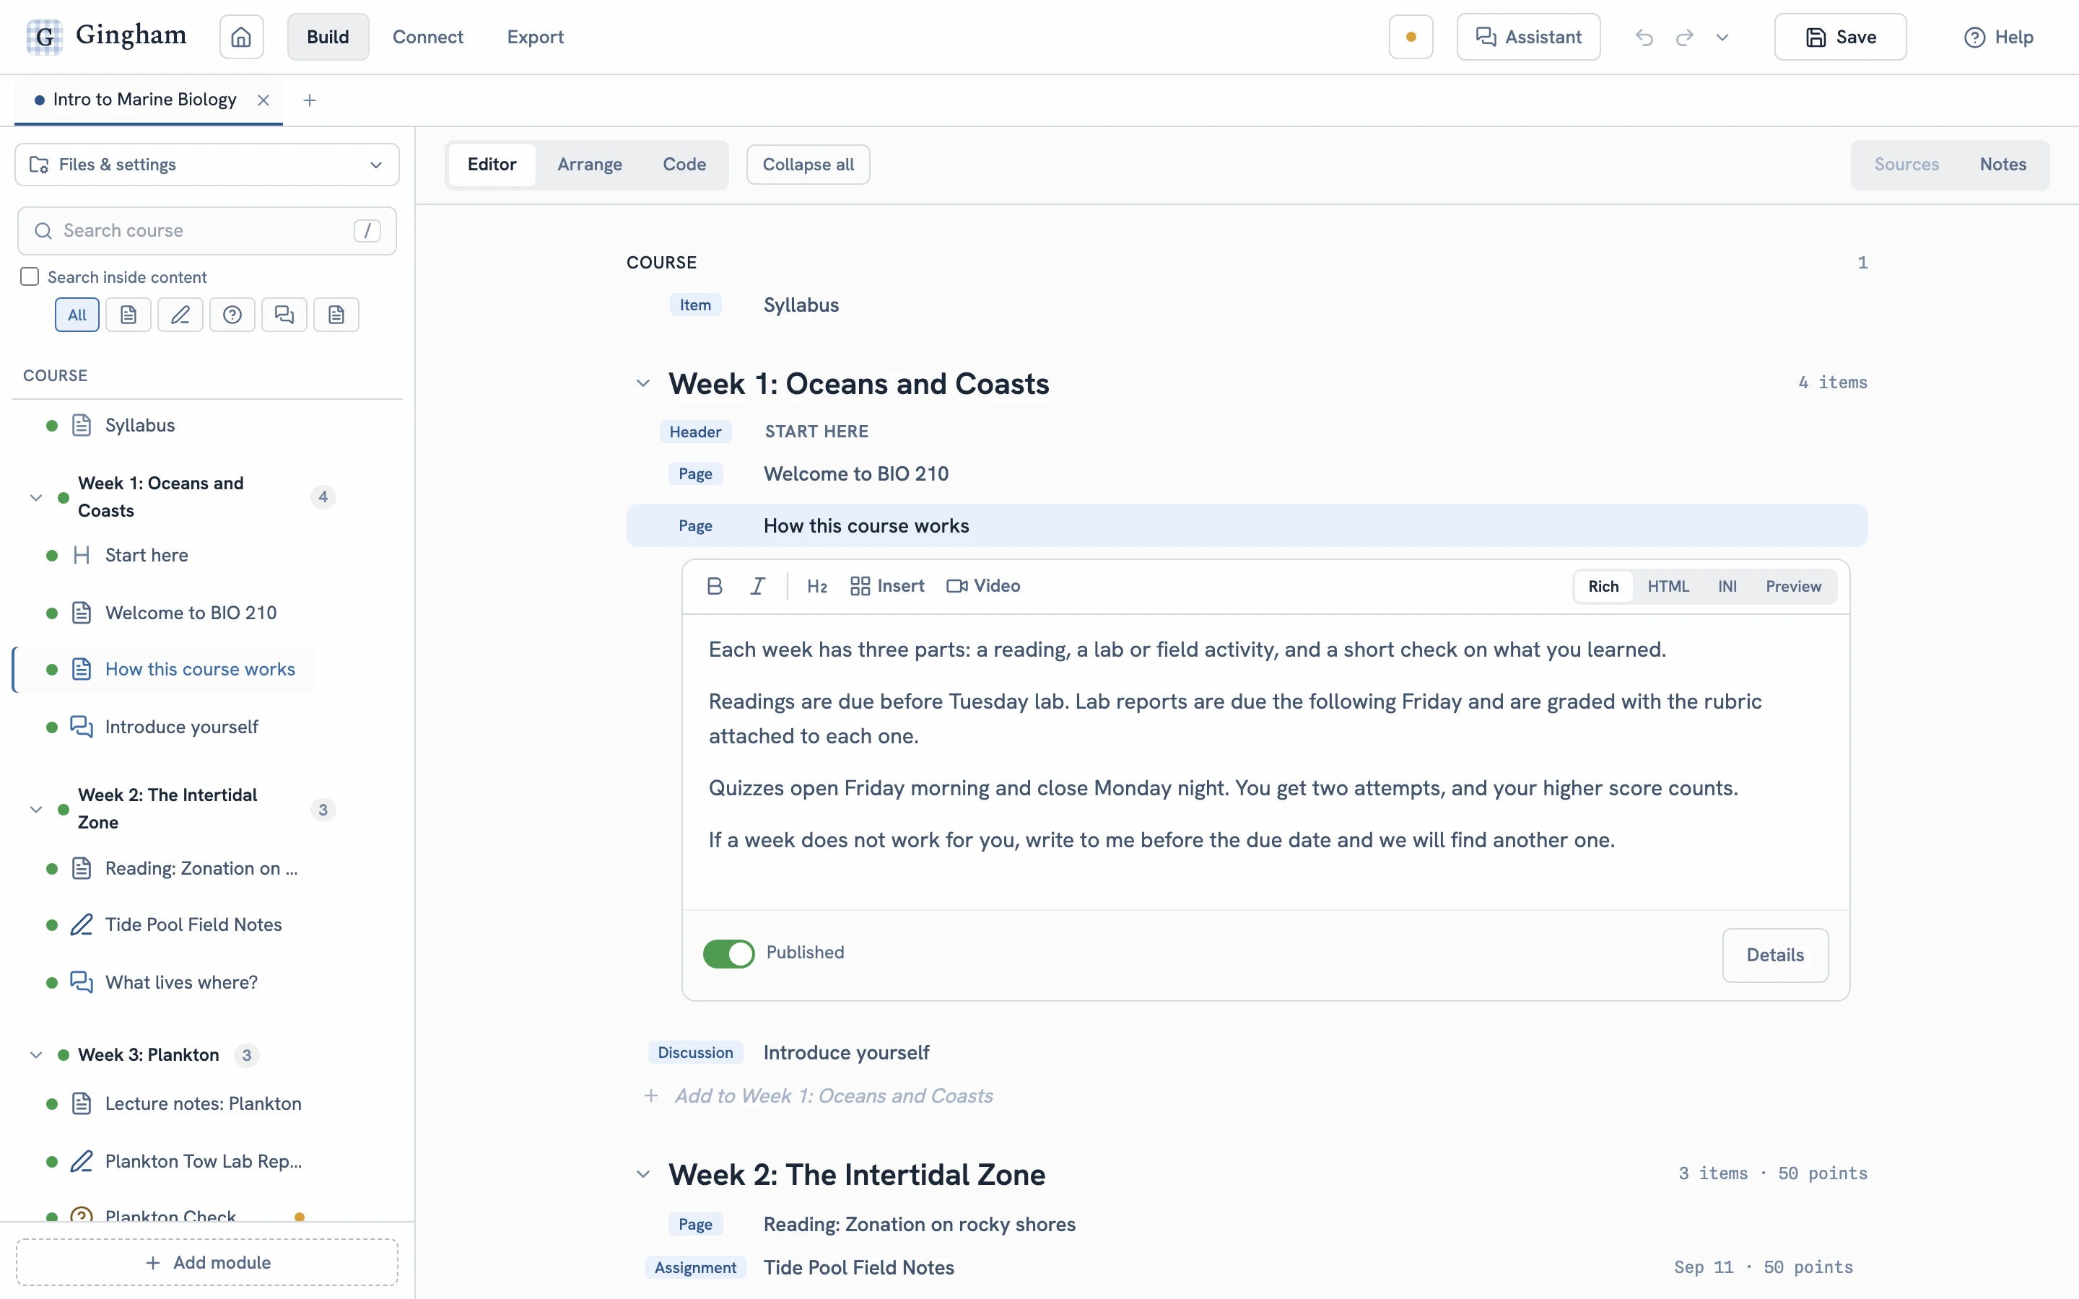Open the Notes panel
The image size is (2079, 1299).
point(2002,164)
